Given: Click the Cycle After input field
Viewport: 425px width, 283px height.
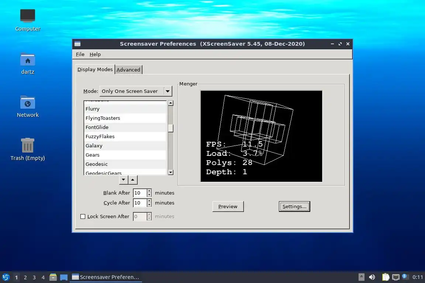Looking at the screenshot, I should (x=140, y=203).
